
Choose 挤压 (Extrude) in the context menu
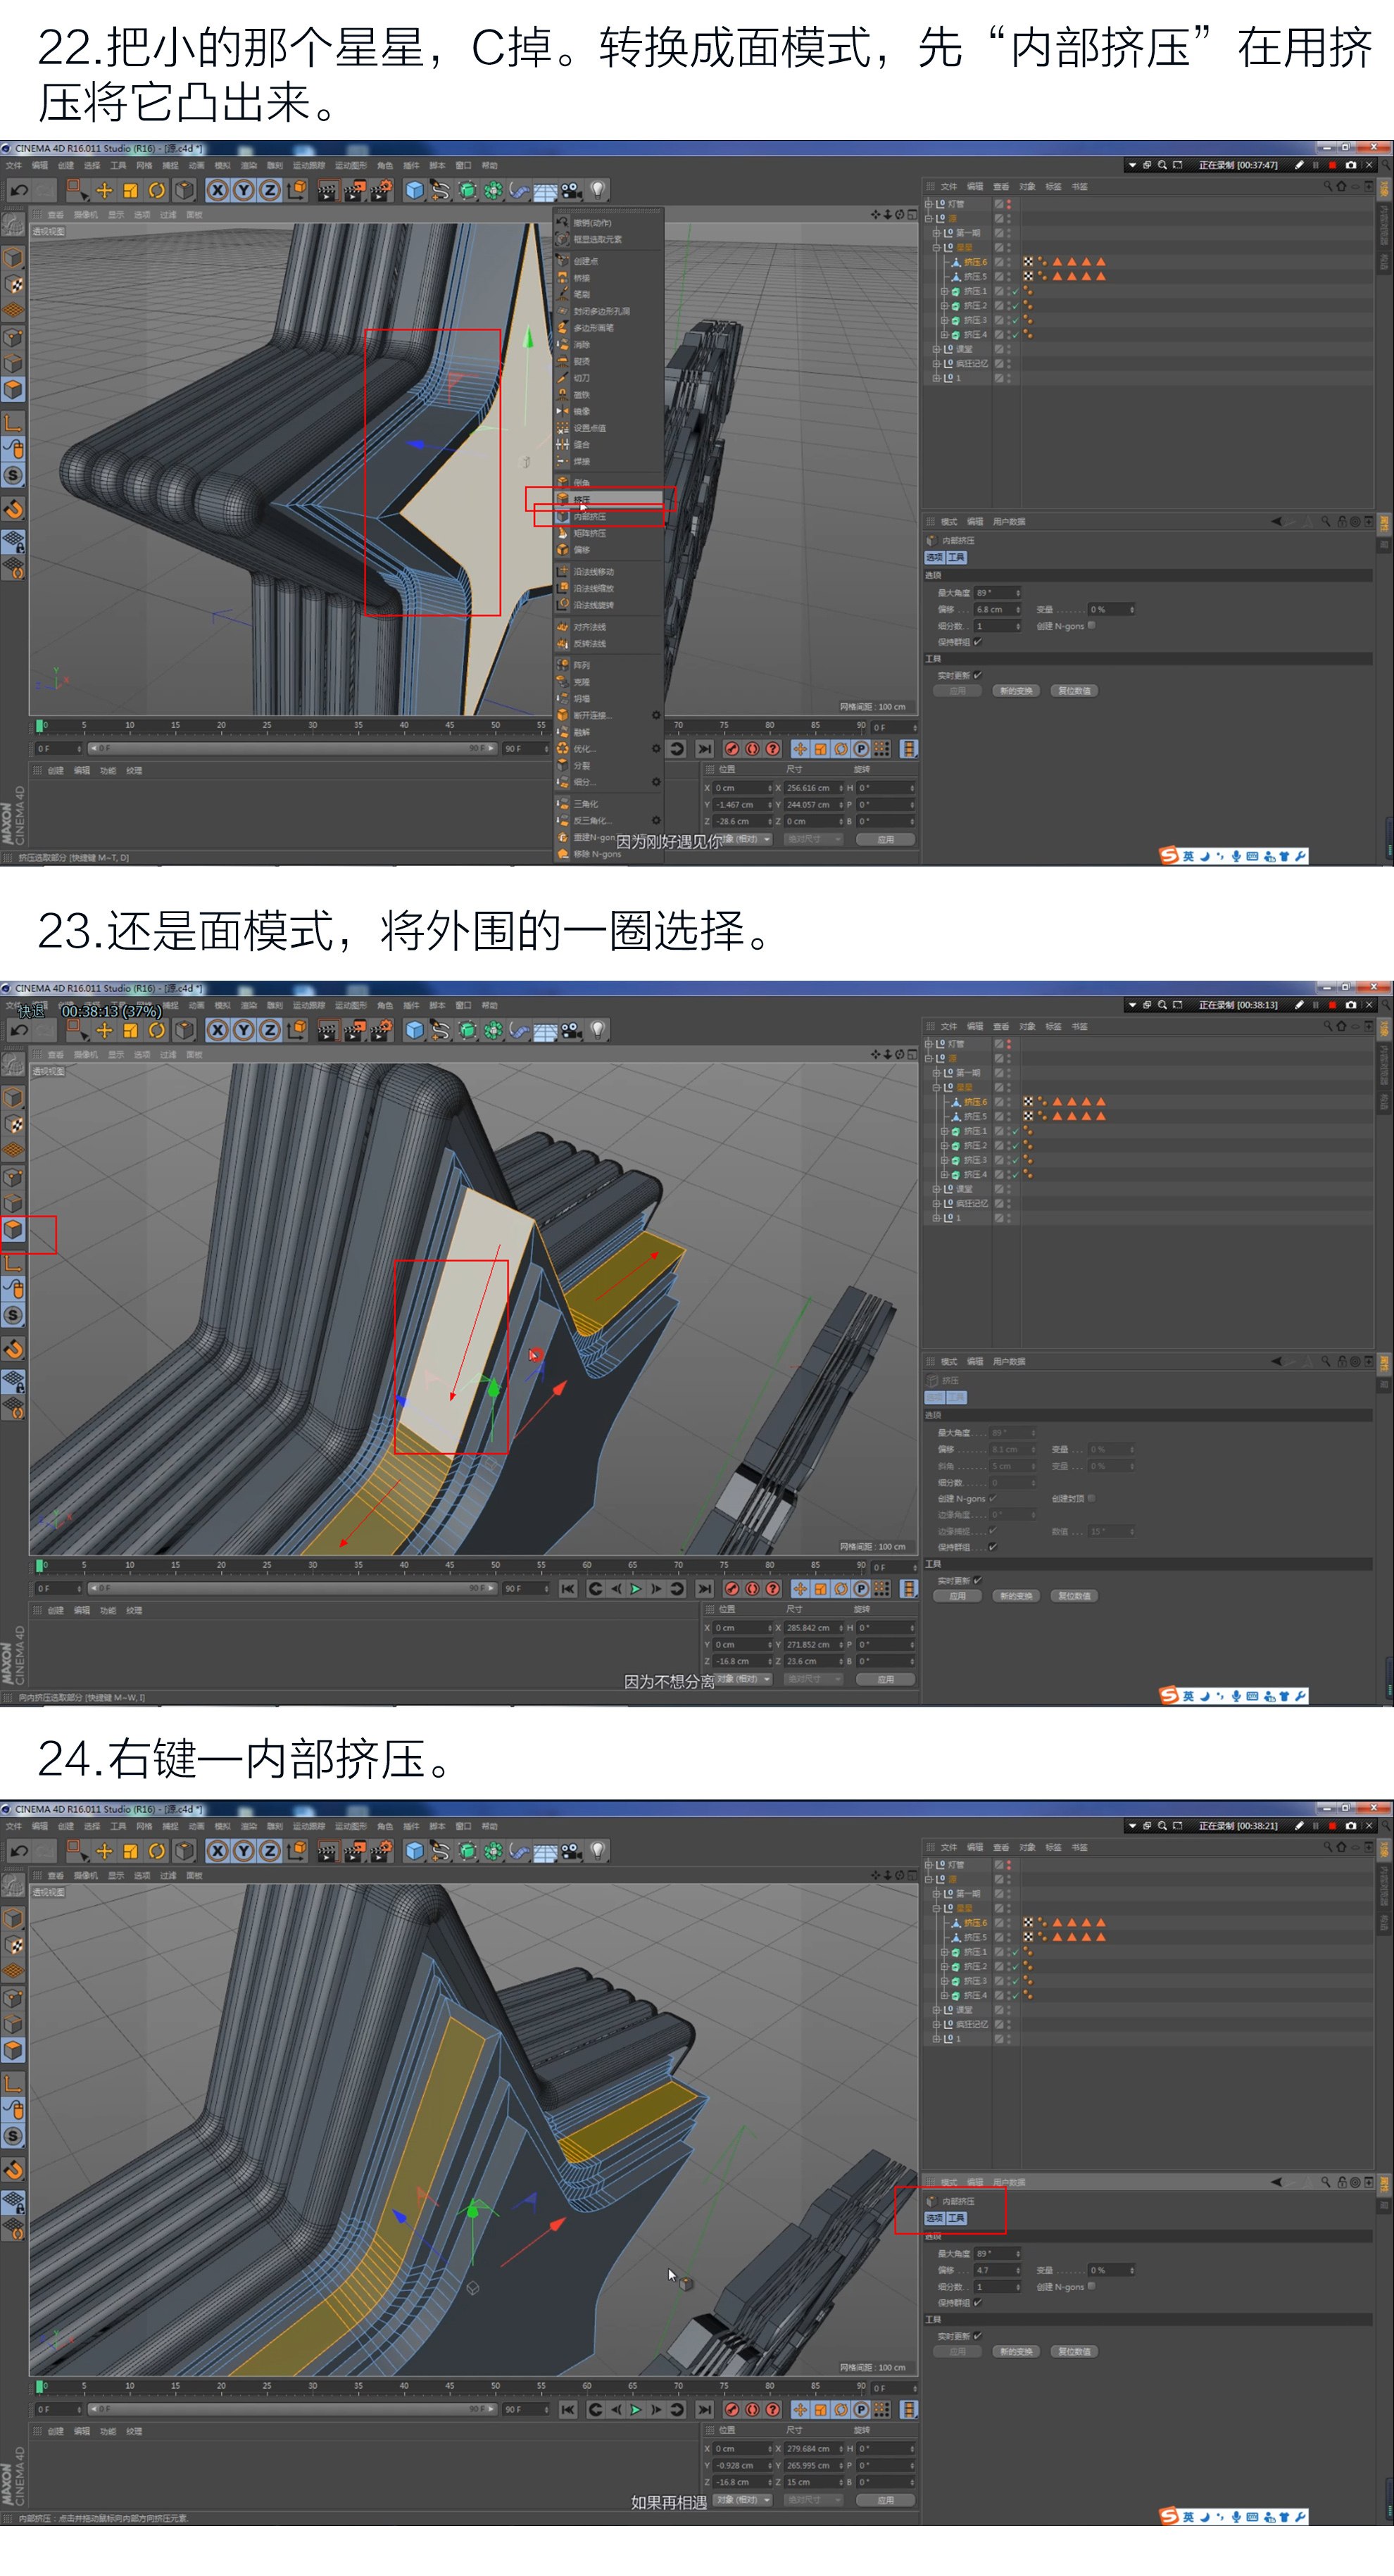[582, 499]
